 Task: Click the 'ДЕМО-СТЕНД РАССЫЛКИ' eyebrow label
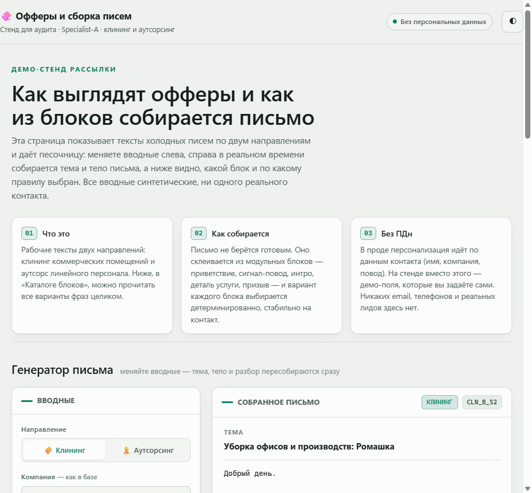click(x=64, y=69)
